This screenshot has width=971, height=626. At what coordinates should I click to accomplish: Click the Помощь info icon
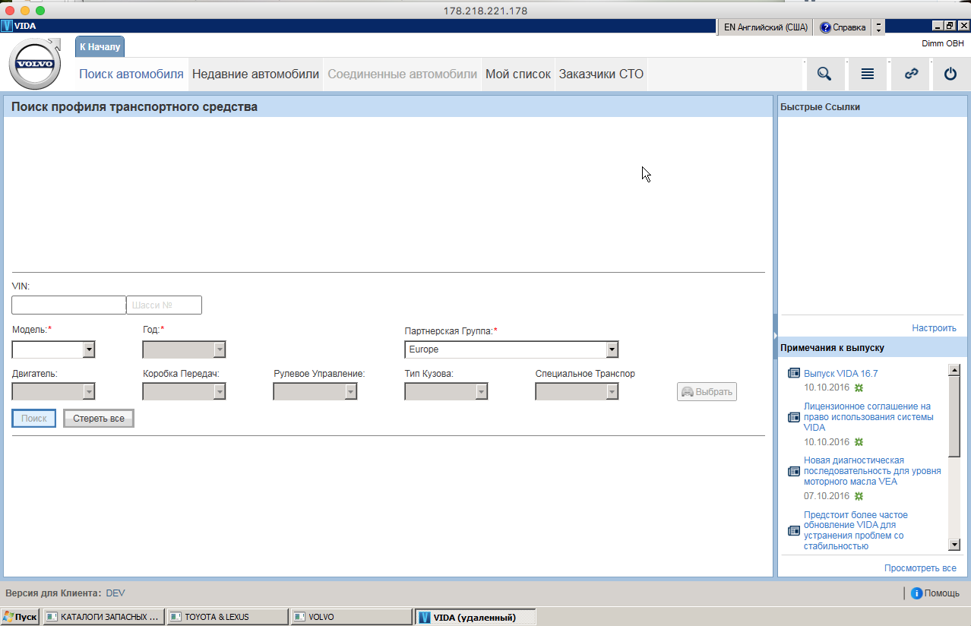[x=916, y=593]
